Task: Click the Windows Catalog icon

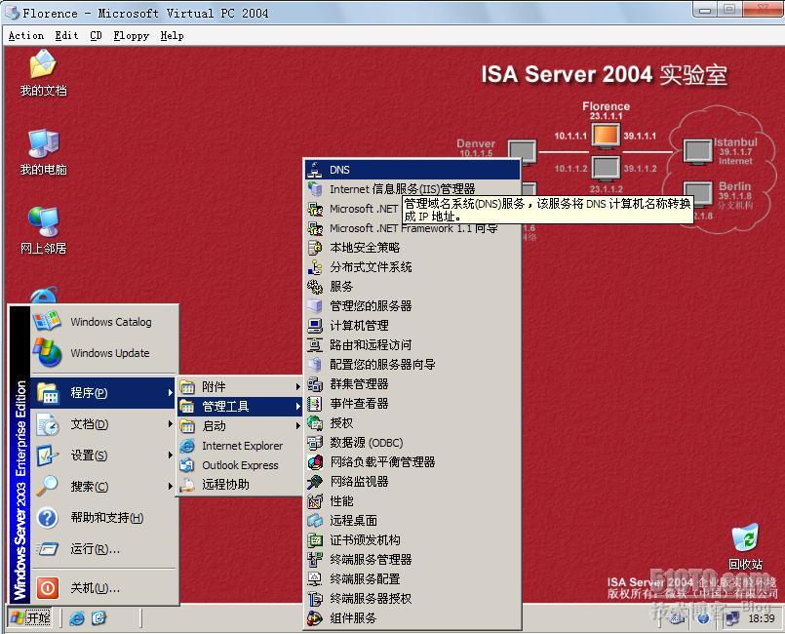Action: click(47, 322)
